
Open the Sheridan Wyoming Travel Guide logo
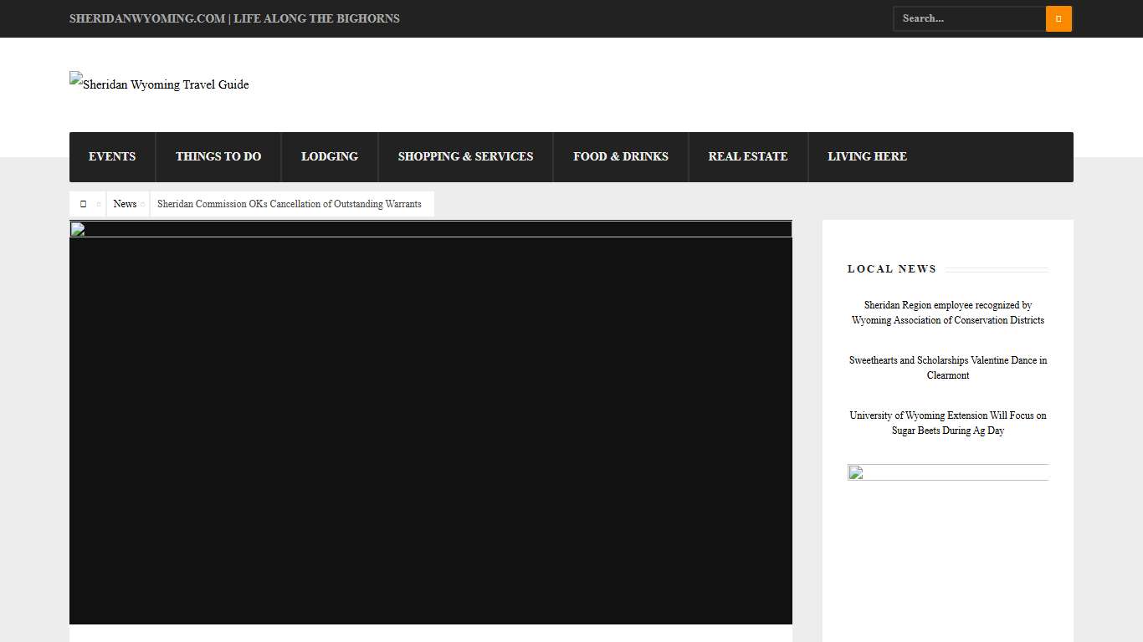pyautogui.click(x=159, y=84)
